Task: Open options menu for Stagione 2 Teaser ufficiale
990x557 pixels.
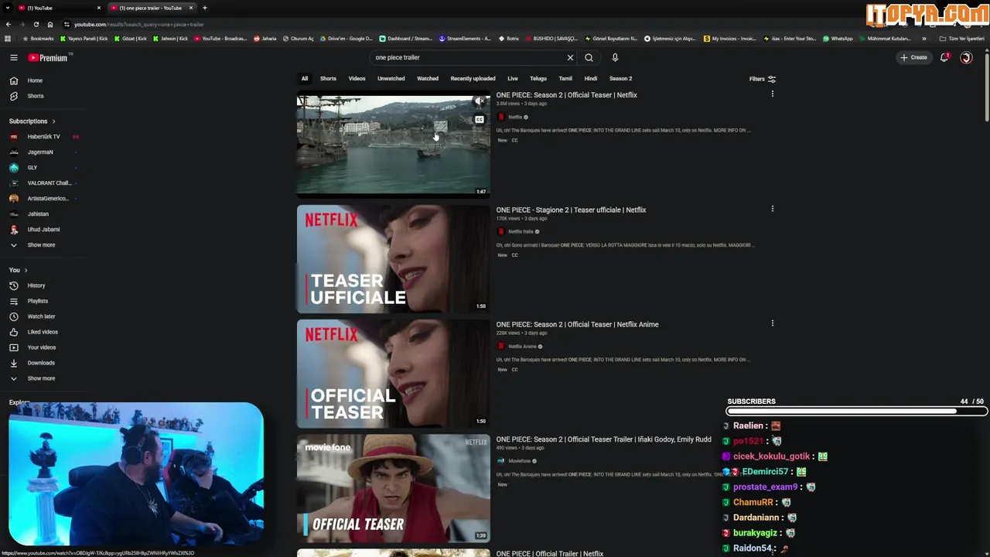Action: tap(772, 209)
